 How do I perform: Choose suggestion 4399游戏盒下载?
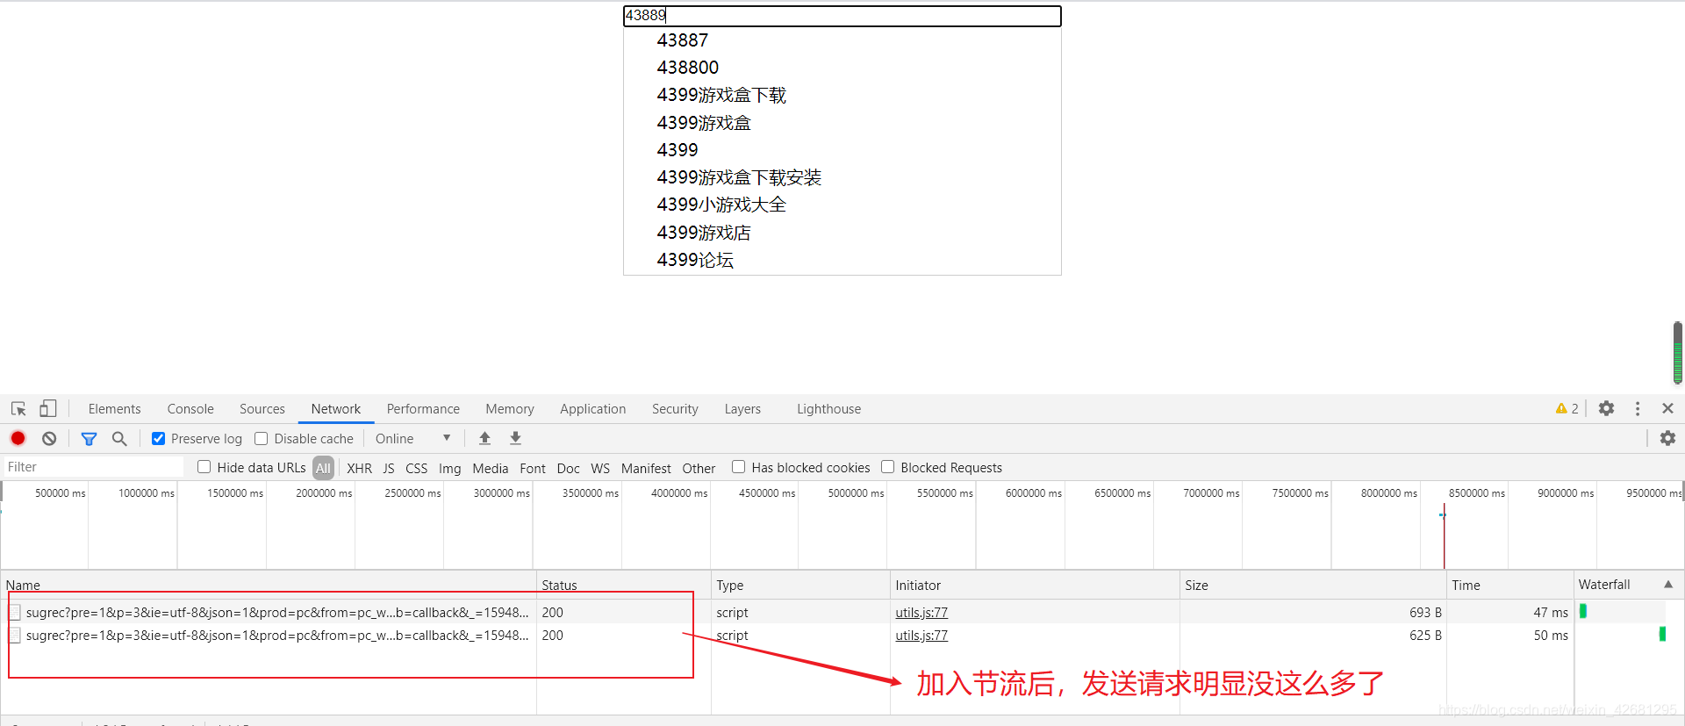[x=721, y=95]
